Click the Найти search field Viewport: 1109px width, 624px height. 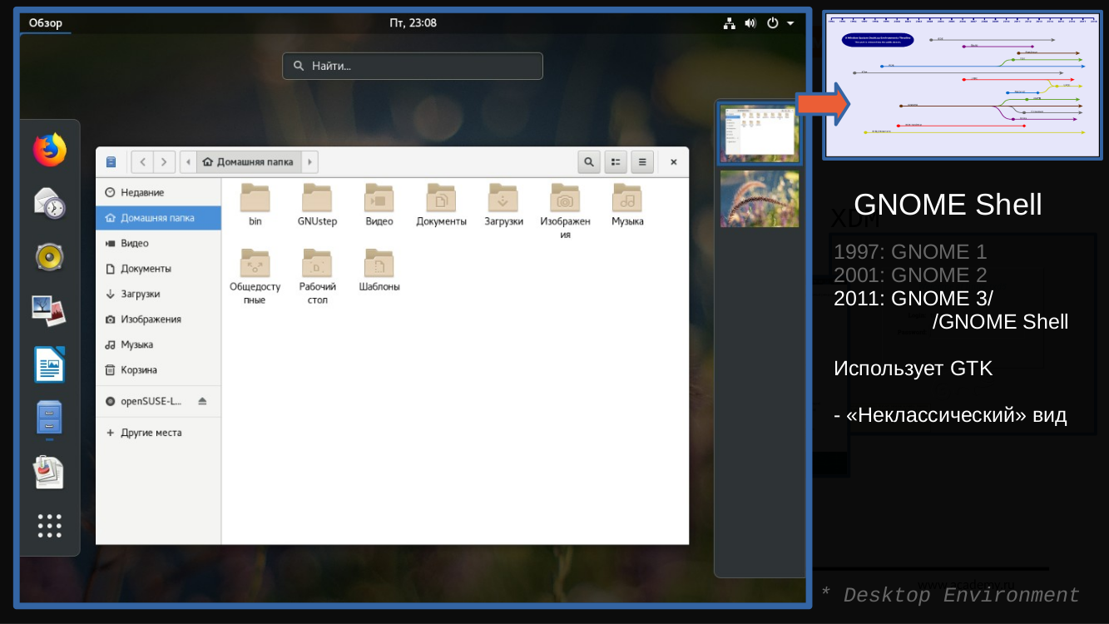coord(413,66)
